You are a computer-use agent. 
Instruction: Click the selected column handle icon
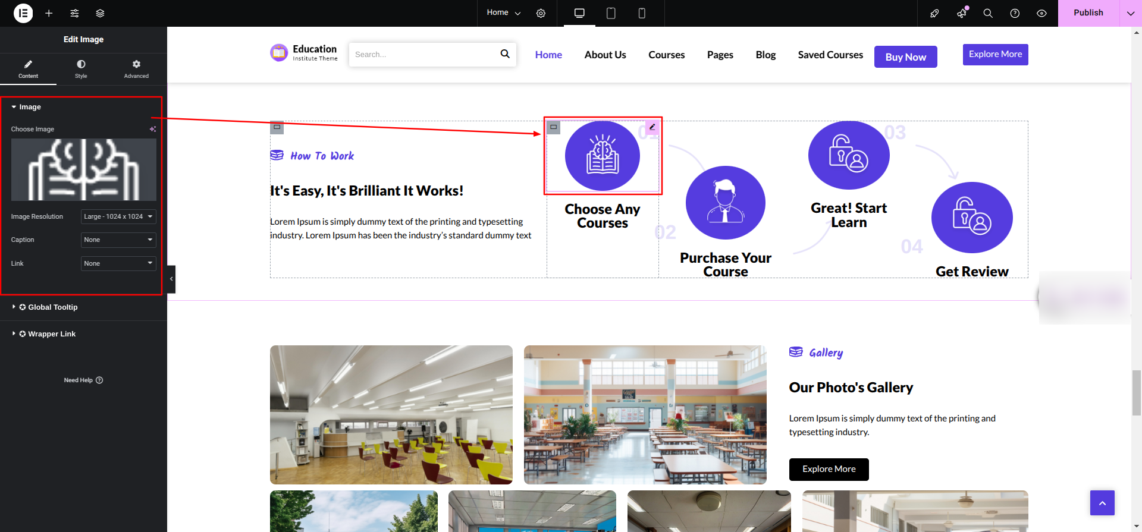click(x=554, y=127)
